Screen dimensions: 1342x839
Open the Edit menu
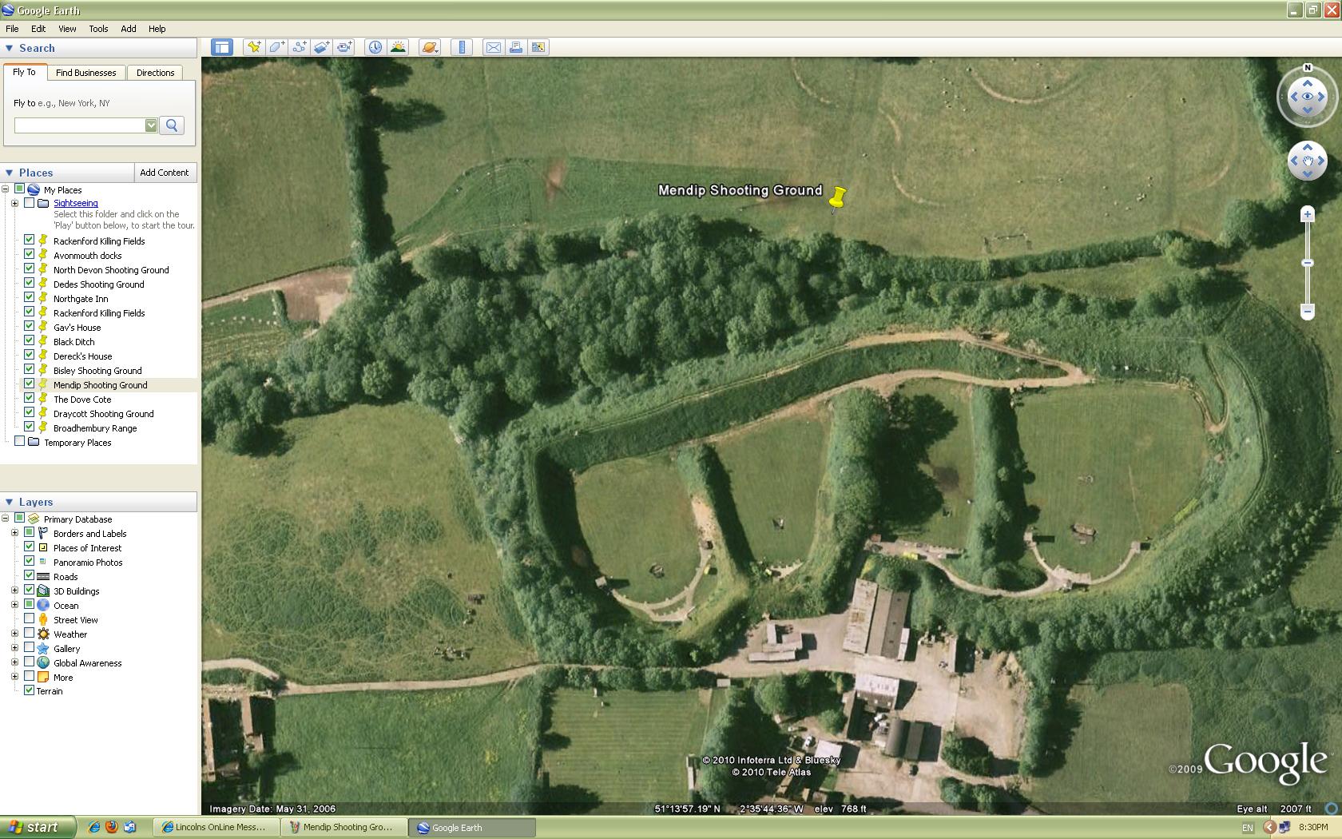(38, 29)
